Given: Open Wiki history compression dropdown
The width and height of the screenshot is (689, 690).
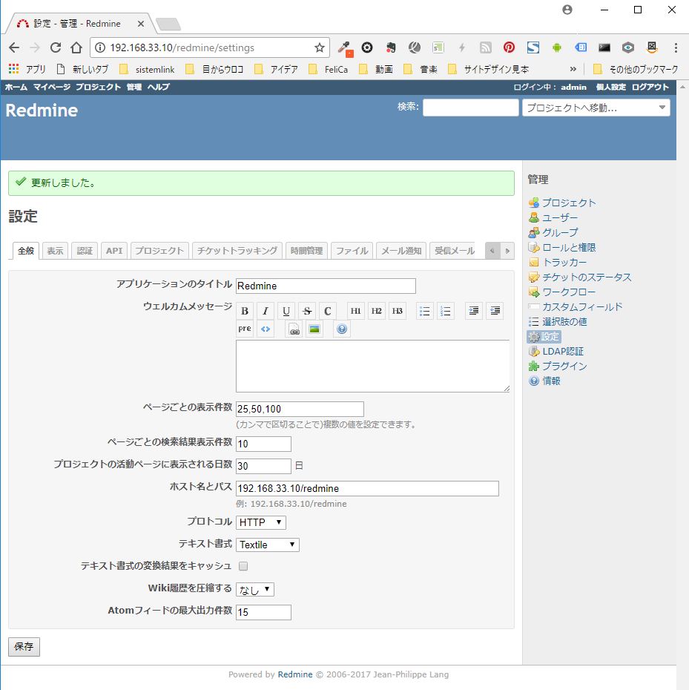Looking at the screenshot, I should coord(255,590).
